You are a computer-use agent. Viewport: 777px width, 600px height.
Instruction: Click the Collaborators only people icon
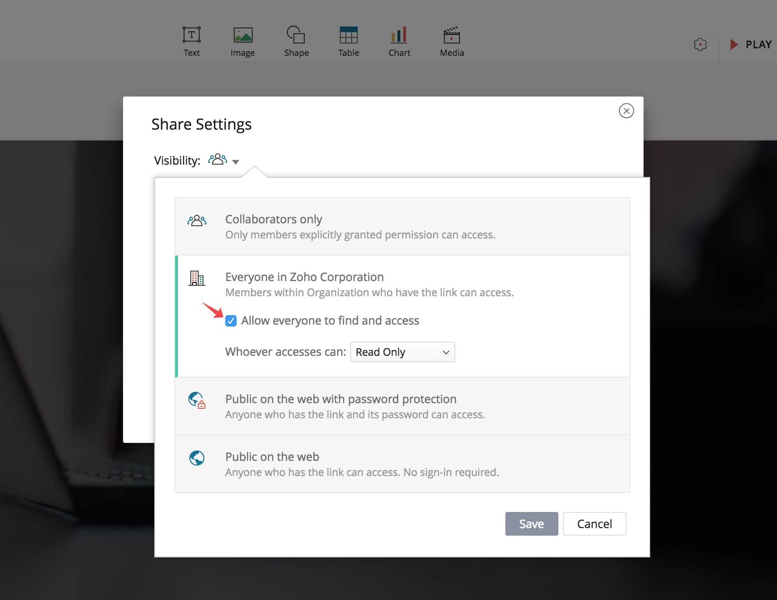197,221
